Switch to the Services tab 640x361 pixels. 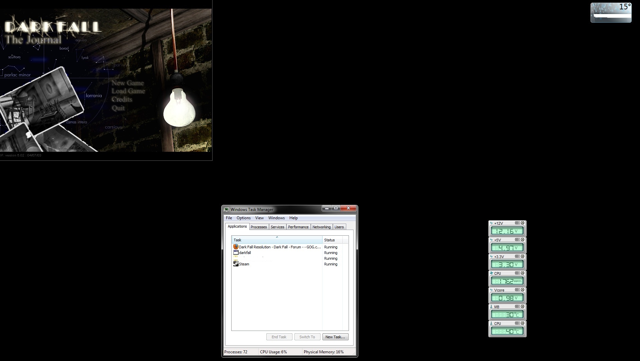point(277,227)
